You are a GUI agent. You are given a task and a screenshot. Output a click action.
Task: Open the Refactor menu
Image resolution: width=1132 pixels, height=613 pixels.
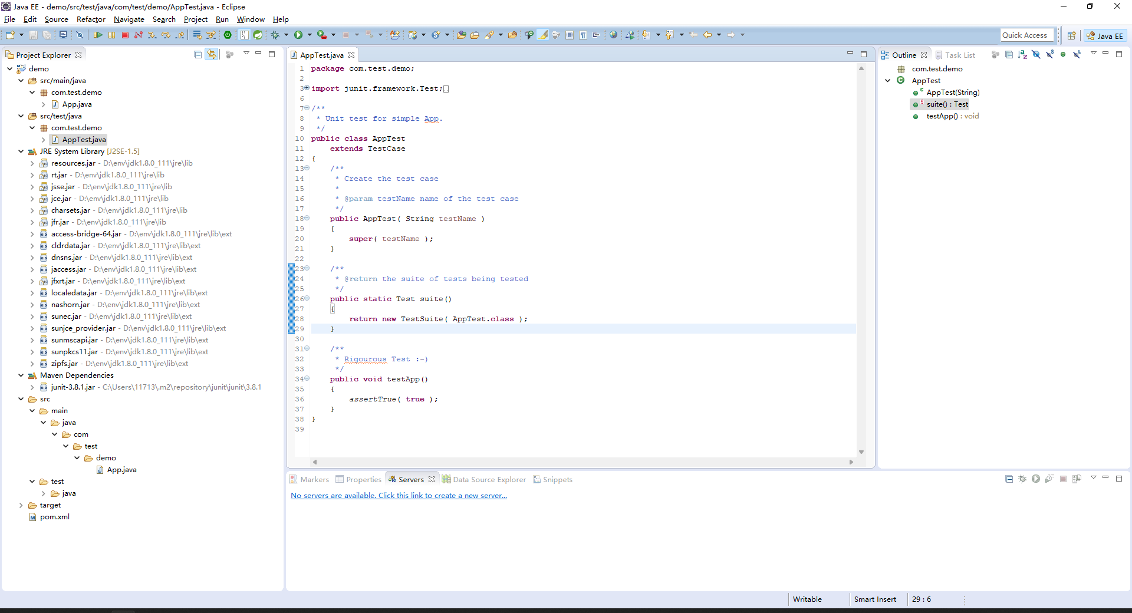[91, 19]
